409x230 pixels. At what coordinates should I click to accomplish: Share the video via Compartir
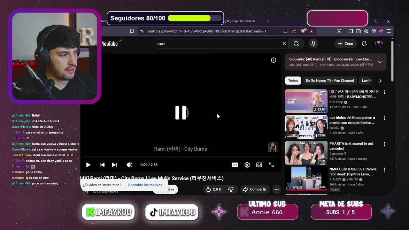coord(254,189)
